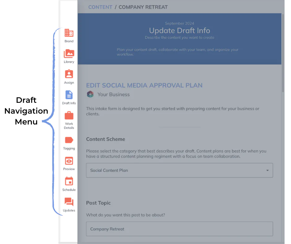Image resolution: width=291 pixels, height=244 pixels.
Task: Navigate to CONTENT in the breadcrumb
Action: tap(100, 7)
